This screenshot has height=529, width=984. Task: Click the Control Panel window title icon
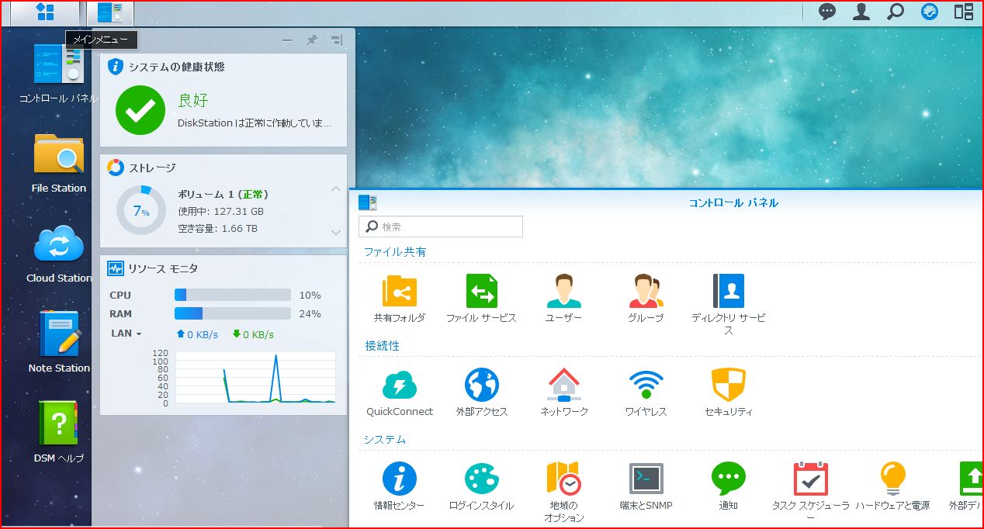coord(368,202)
